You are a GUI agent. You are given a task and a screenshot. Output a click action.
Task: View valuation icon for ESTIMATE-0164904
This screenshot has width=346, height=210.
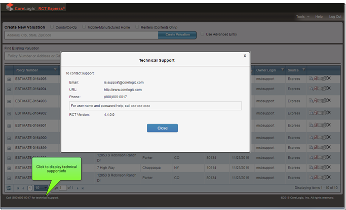(311, 89)
